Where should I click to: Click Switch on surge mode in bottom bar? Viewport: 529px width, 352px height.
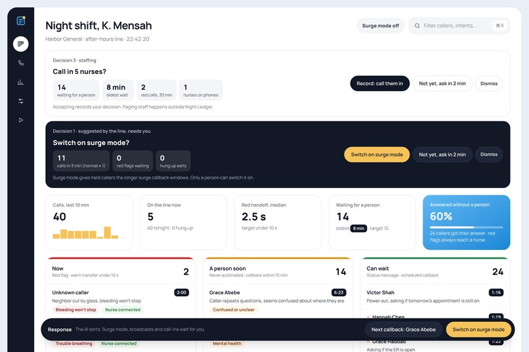pyautogui.click(x=478, y=330)
